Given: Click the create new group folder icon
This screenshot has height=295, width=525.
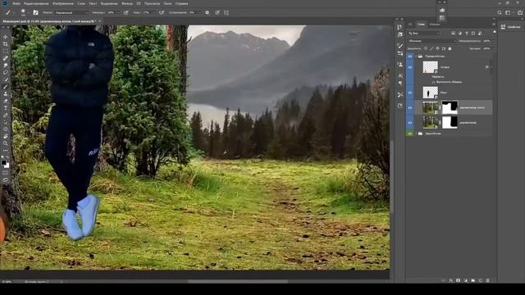Looking at the screenshot, I should (x=472, y=280).
